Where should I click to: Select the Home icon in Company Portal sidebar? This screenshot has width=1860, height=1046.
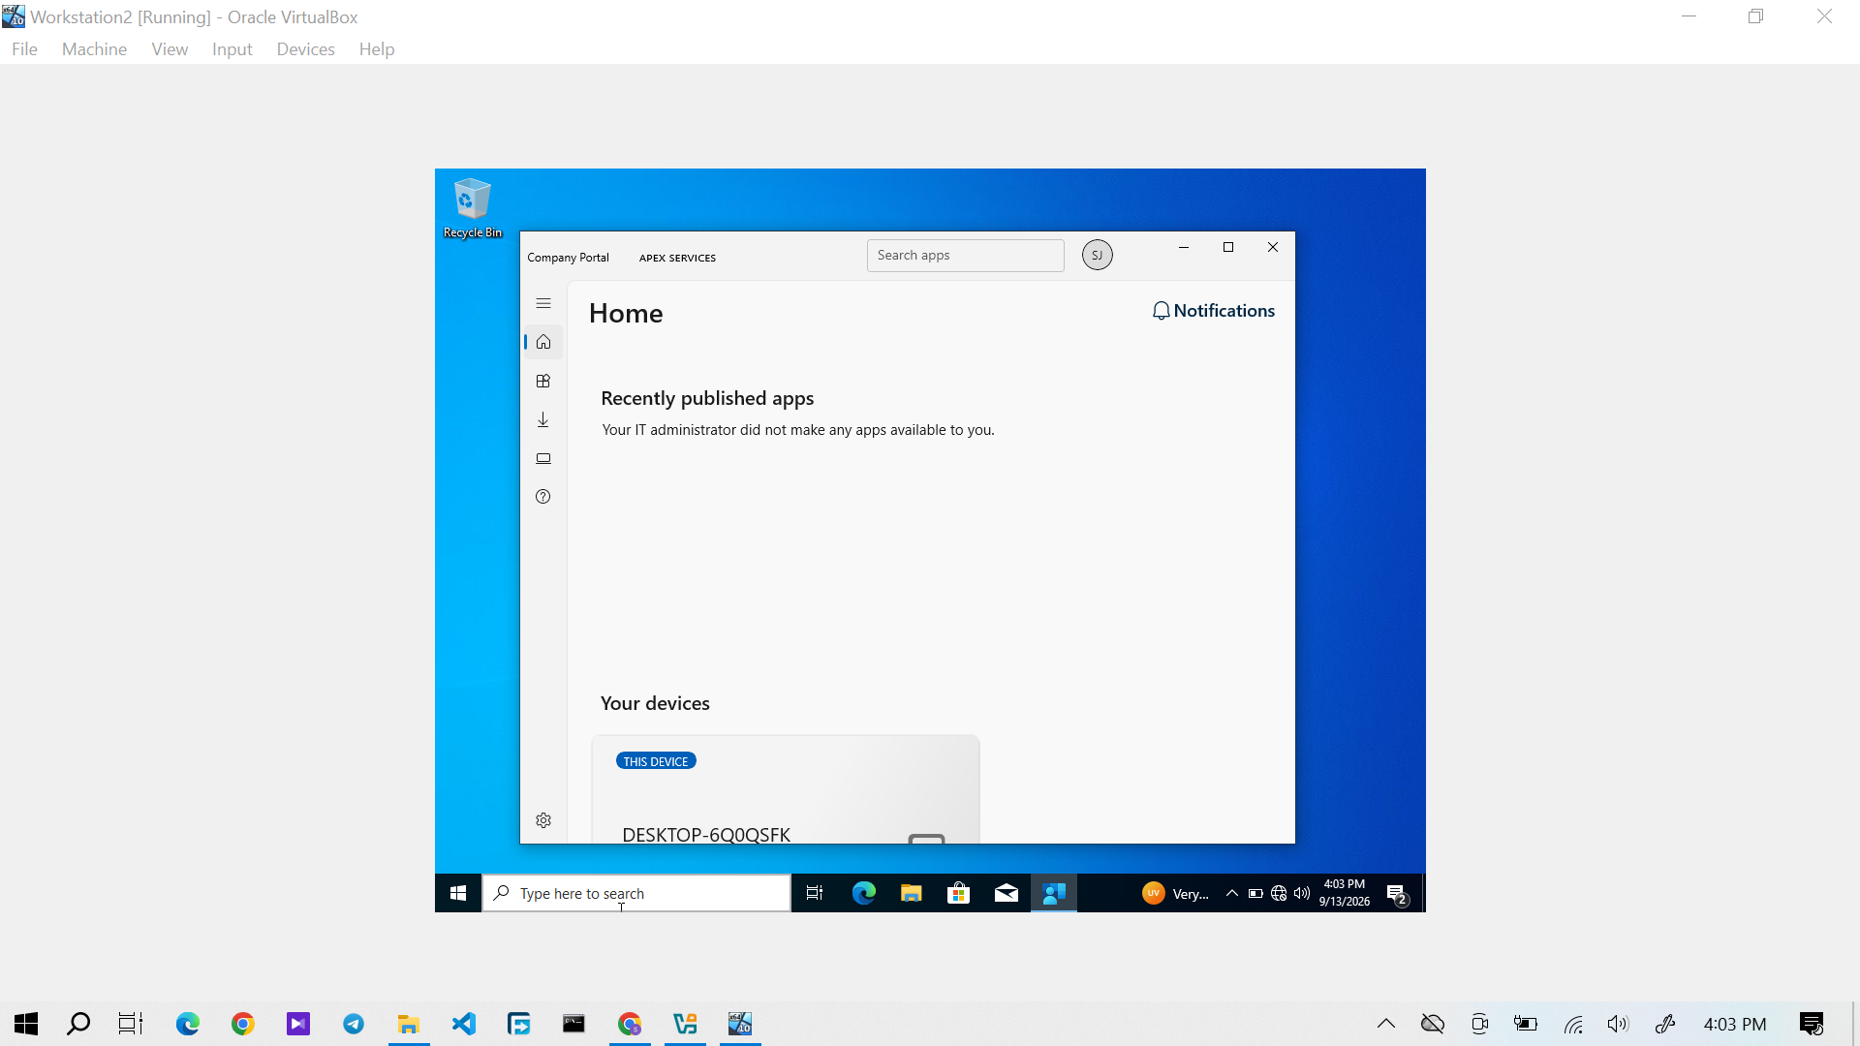(543, 342)
